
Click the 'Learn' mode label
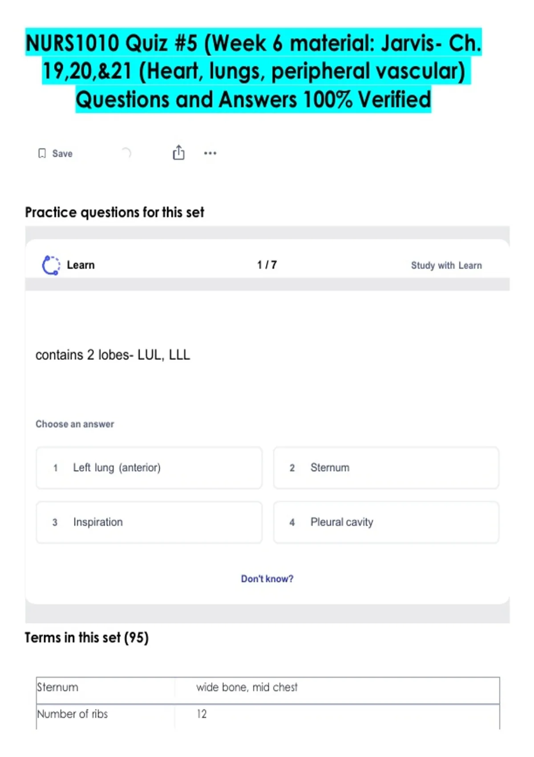coord(81,265)
